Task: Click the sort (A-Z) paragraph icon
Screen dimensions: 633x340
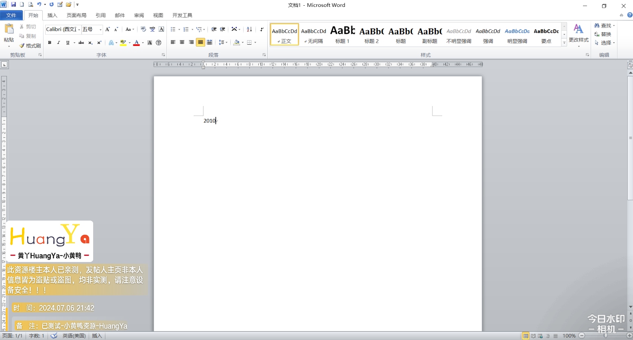Action: tap(249, 29)
